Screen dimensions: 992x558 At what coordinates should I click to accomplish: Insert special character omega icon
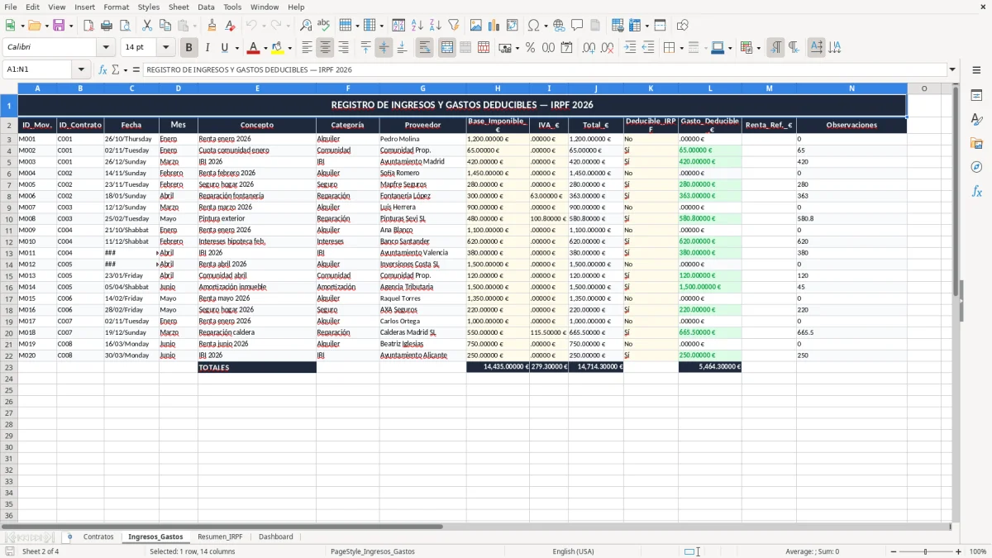pyautogui.click(x=533, y=26)
